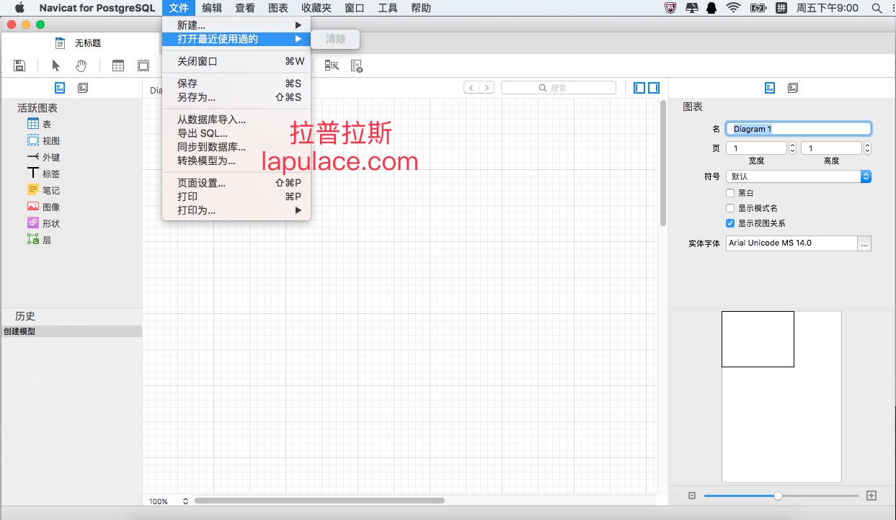Choose 转换模型为... menu item
This screenshot has width=896, height=520.
click(x=236, y=161)
